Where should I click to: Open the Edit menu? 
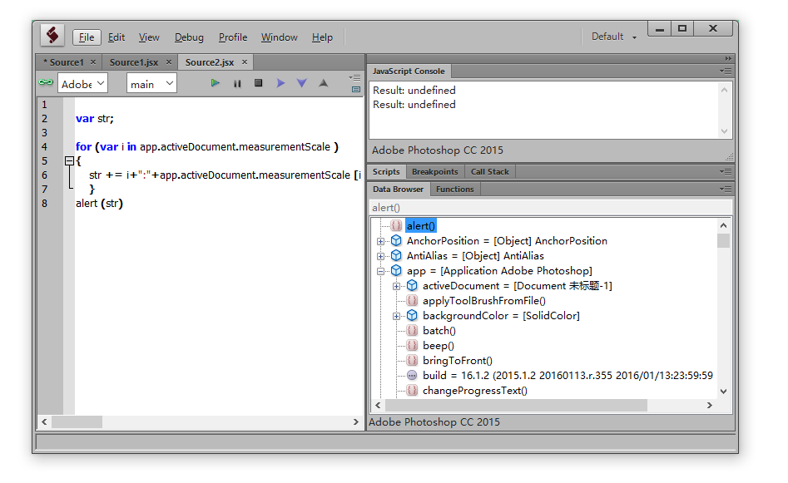coord(116,37)
